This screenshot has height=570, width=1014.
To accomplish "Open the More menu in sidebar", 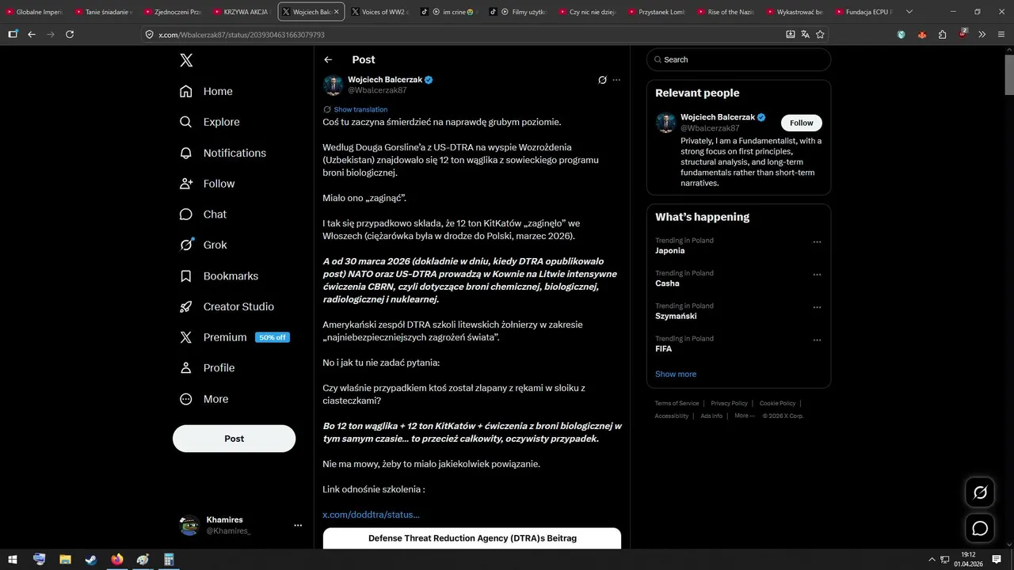I will [204, 399].
